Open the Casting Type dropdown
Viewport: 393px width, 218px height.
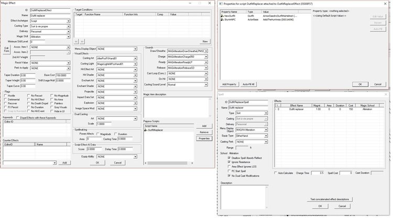pos(68,26)
